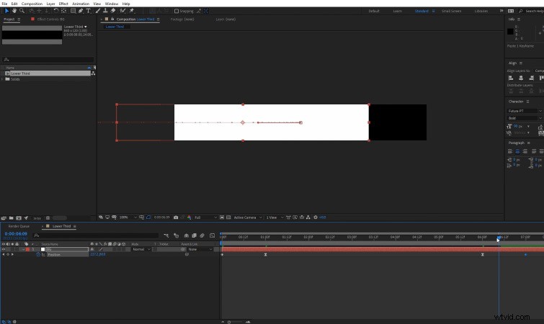Click the graph editor icon in timeline
The width and height of the screenshot is (544, 324).
coord(213,235)
